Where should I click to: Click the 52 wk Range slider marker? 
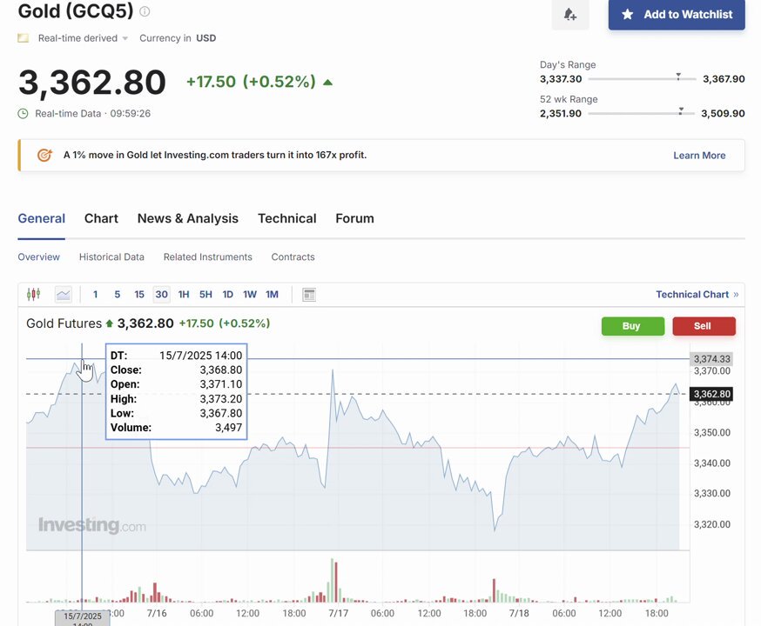[x=681, y=111]
